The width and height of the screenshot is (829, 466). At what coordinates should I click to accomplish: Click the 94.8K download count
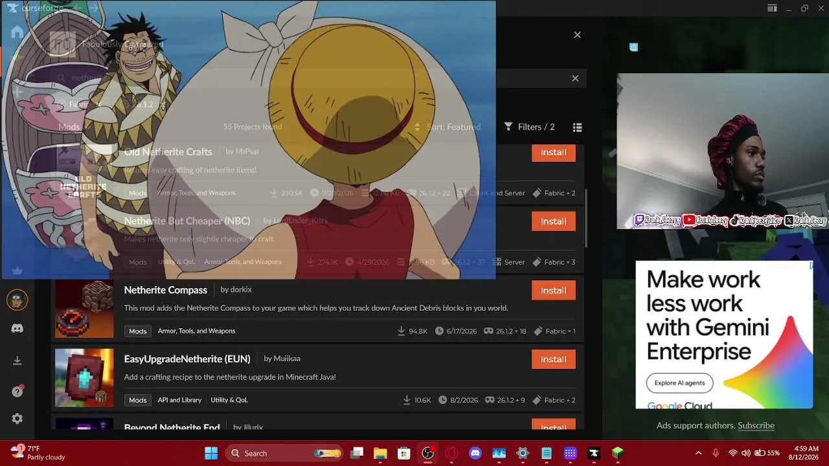point(418,331)
